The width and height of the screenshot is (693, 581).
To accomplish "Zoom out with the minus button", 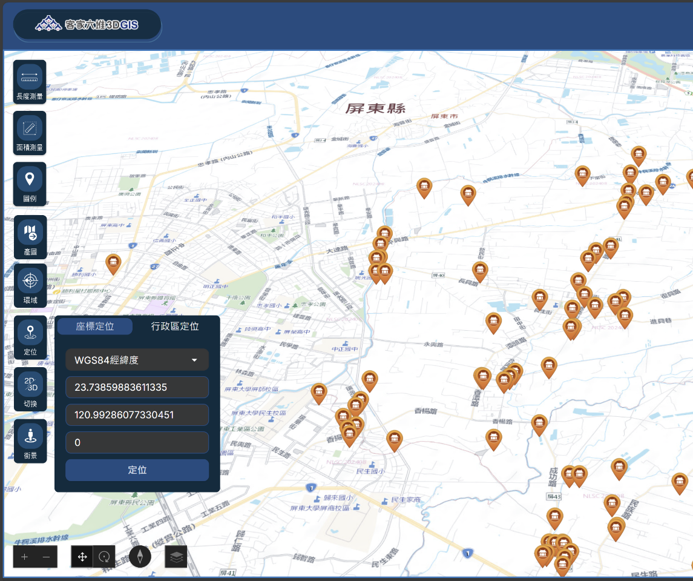I will click(x=47, y=557).
